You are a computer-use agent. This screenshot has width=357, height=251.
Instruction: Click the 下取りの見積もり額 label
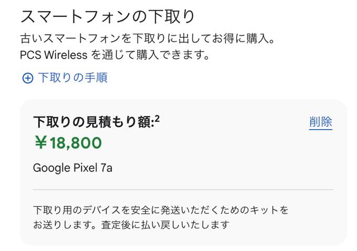[93, 122]
